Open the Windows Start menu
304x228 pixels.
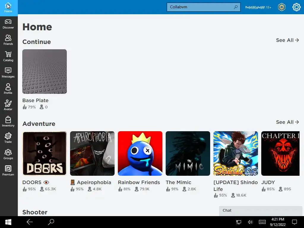point(8,222)
